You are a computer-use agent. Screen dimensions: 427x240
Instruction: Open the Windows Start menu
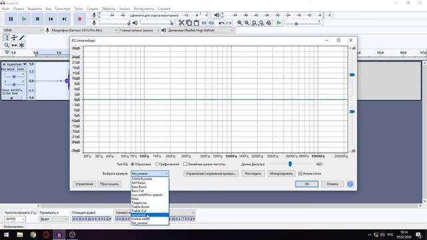click(6, 235)
